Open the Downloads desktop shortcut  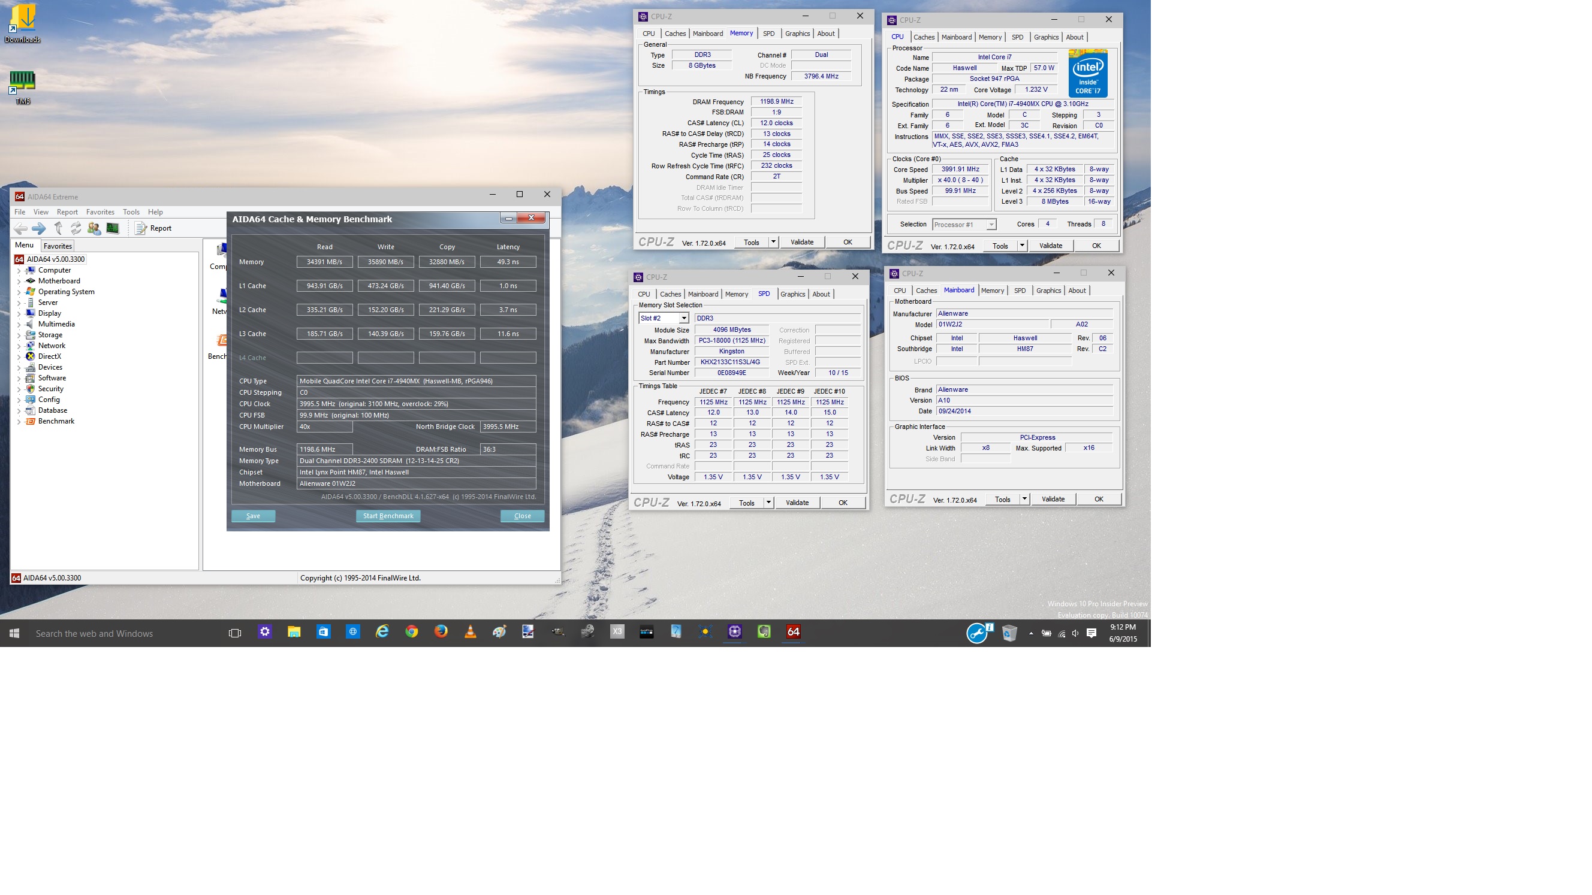22,24
